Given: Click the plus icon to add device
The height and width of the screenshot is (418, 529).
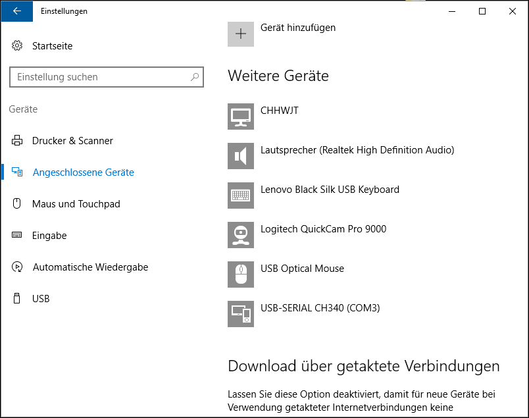Looking at the screenshot, I should click(241, 34).
